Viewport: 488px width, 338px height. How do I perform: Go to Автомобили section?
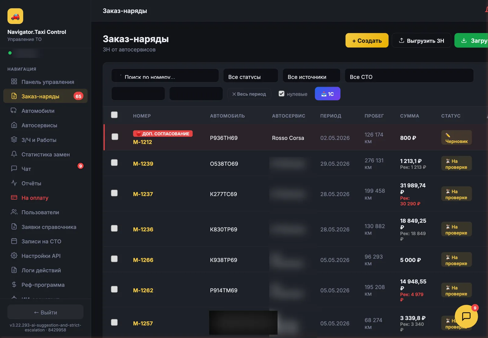pyautogui.click(x=45, y=111)
